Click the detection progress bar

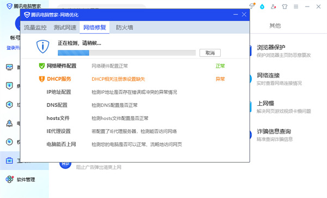click(127, 53)
